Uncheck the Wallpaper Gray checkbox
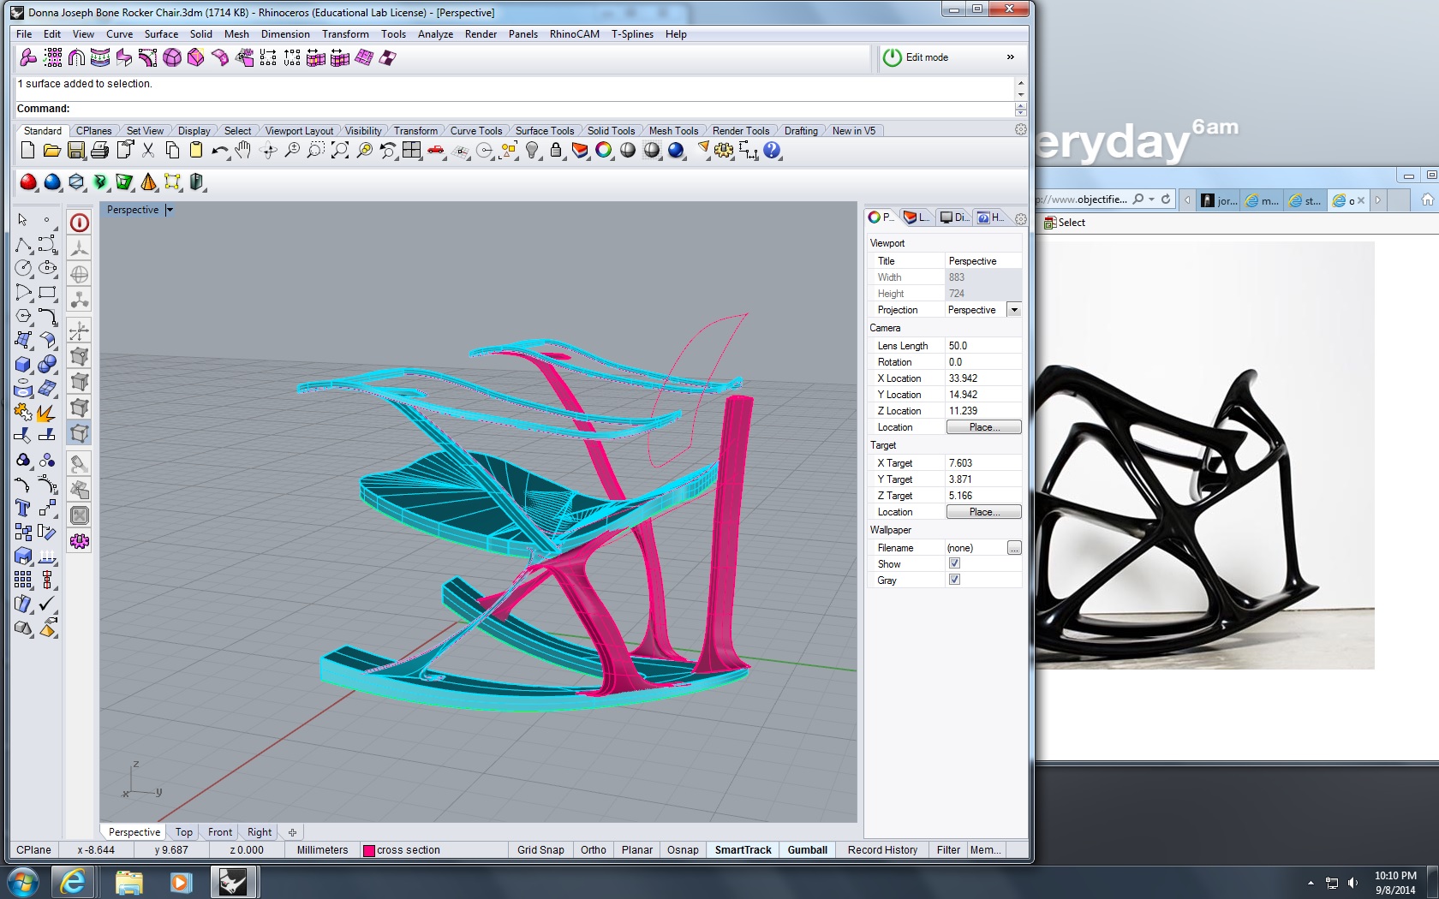This screenshot has height=899, width=1439. pyautogui.click(x=954, y=580)
